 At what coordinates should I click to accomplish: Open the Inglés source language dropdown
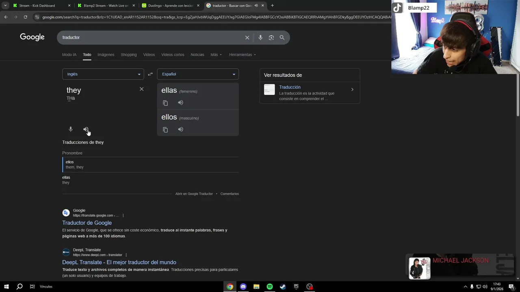103,74
